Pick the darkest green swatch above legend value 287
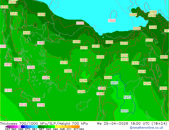The image size is (169, 130). click(x=39, y=127)
